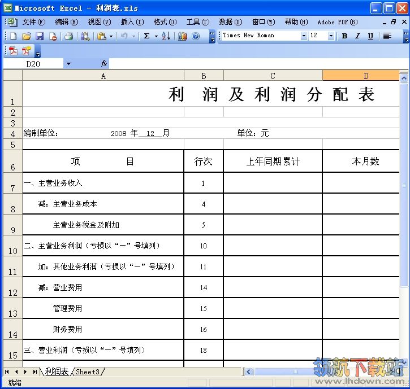Open the 窗口(W) menu
This screenshot has height=389, width=410.
coord(264,22)
